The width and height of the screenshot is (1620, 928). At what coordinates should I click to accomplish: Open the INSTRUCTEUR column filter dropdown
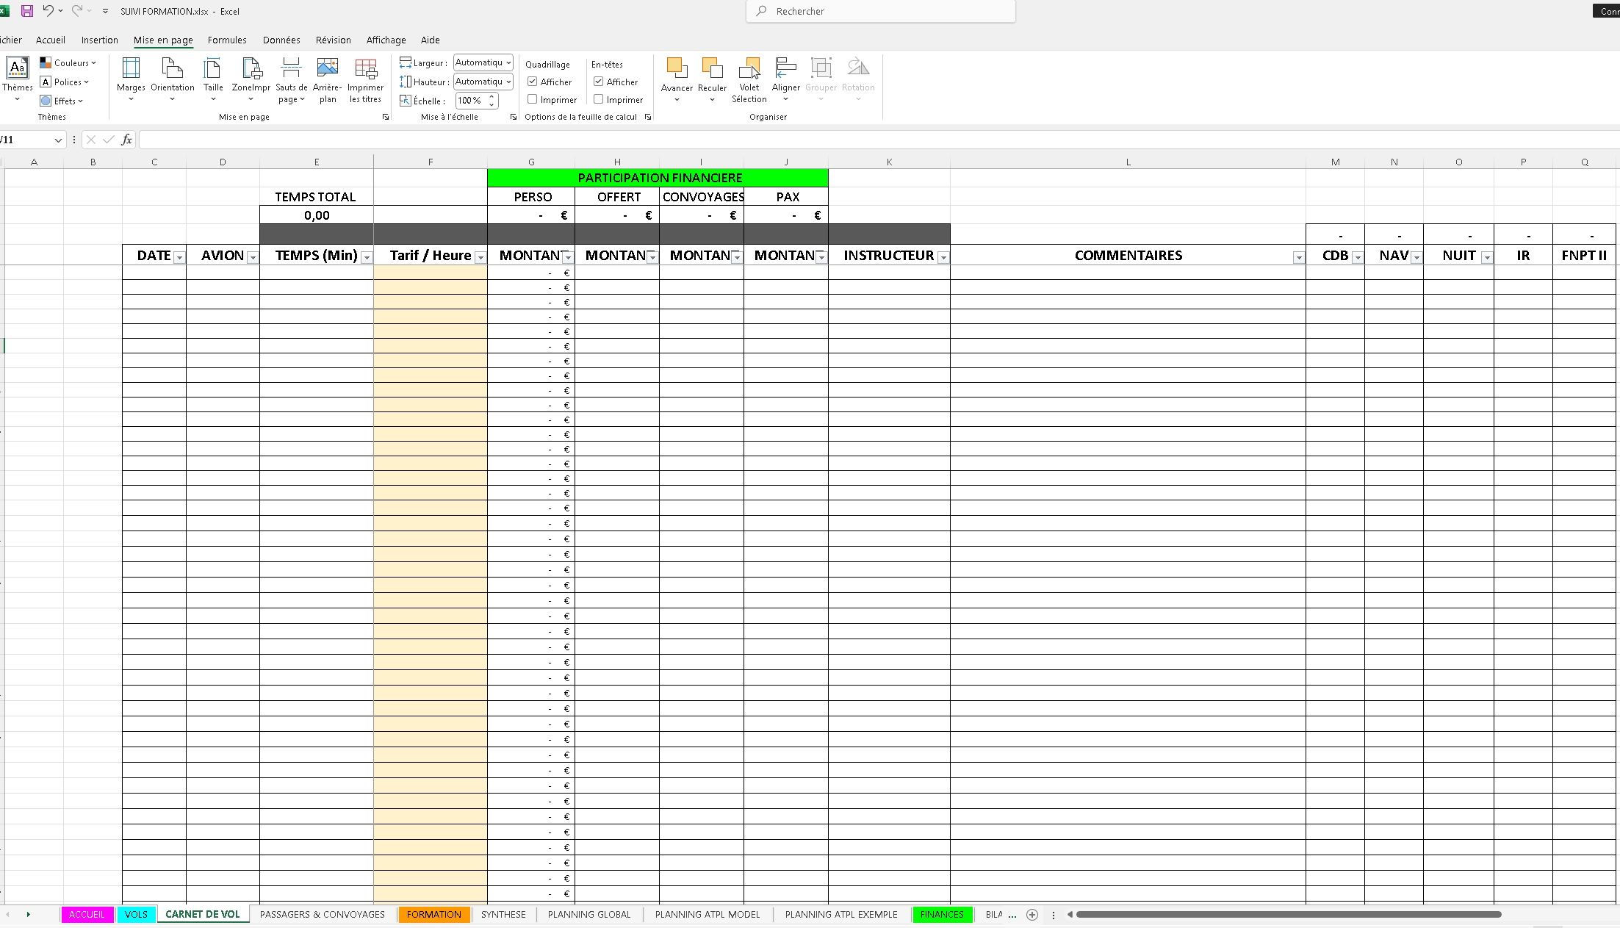click(x=943, y=257)
